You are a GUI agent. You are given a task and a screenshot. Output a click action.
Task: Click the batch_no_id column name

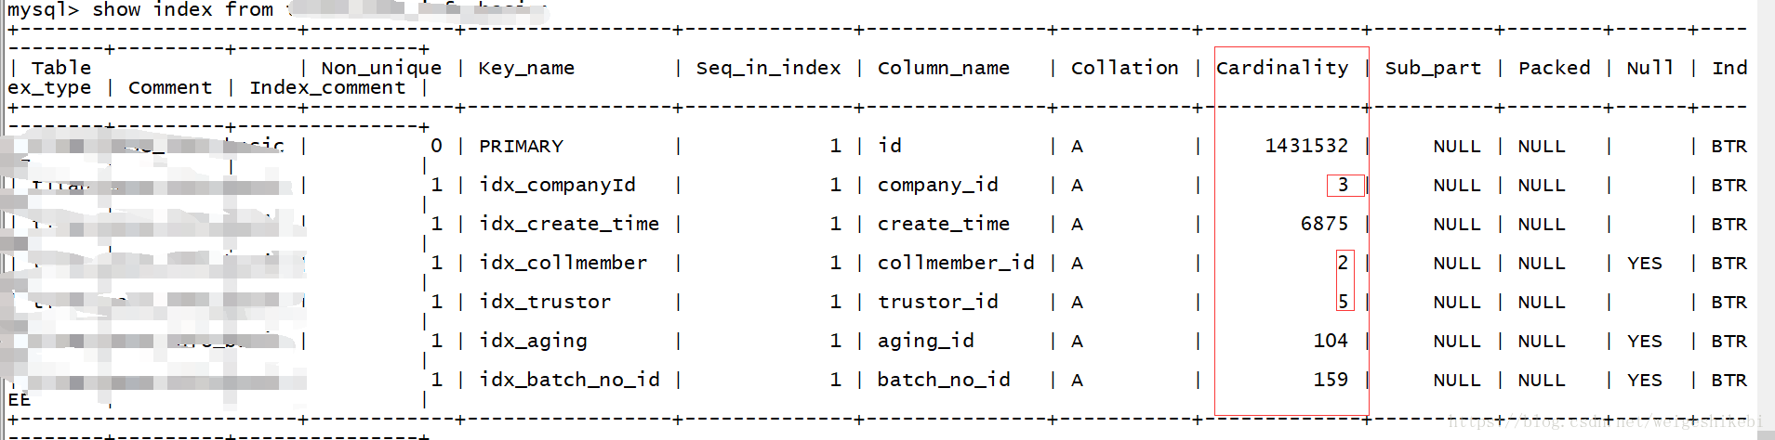point(944,380)
